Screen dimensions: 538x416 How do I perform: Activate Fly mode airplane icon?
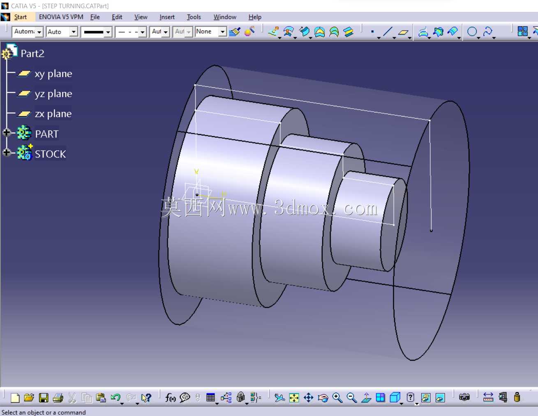[x=279, y=398]
